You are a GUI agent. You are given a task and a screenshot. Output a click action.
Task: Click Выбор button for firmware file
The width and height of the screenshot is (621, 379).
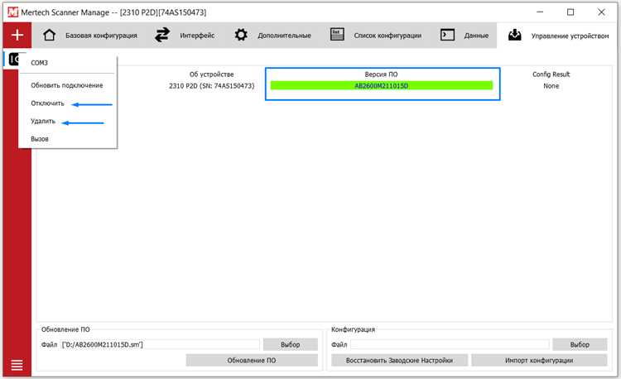click(x=291, y=344)
